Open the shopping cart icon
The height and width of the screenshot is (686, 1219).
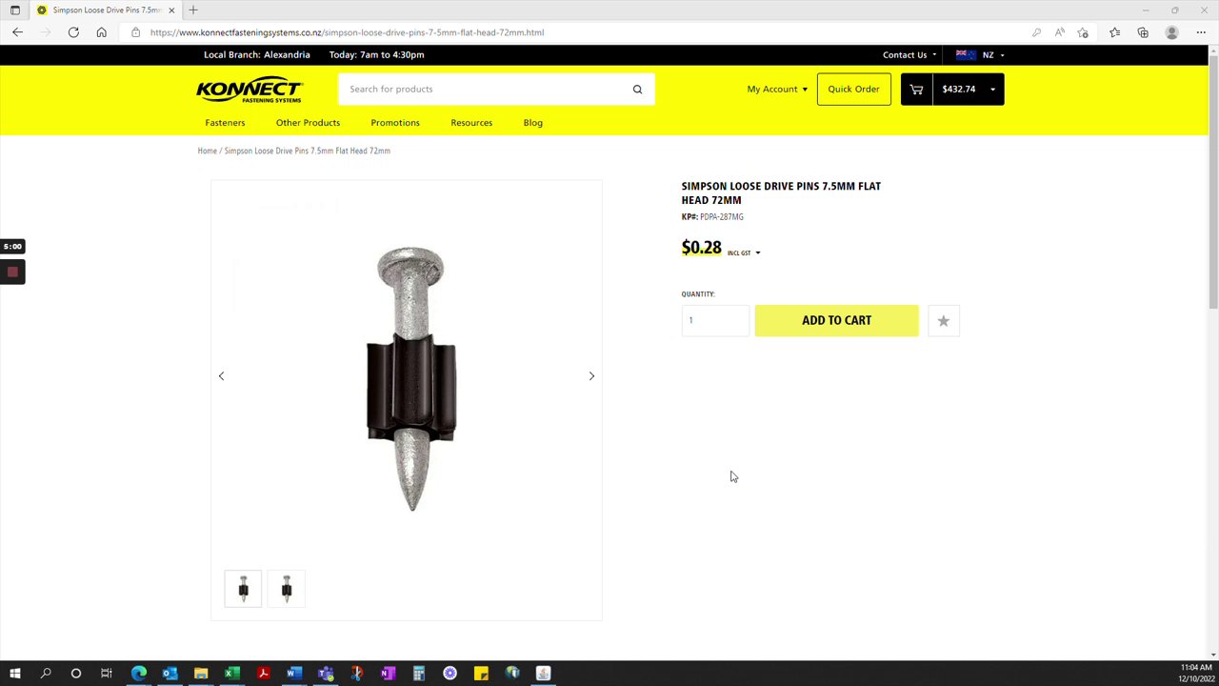(916, 90)
